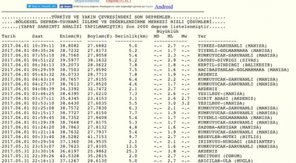This screenshot has width=296, height=163.
Task: Click the SAZOBA-AKHISAR (MANISA) entry
Action: pos(230,127)
